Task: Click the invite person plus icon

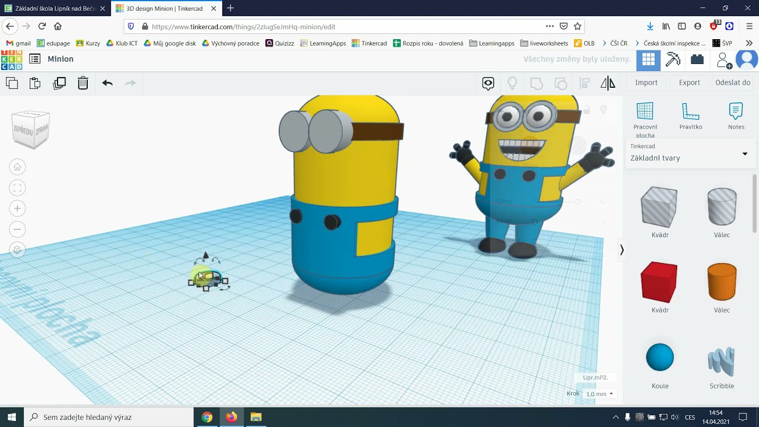Action: pos(723,60)
